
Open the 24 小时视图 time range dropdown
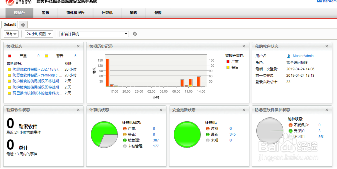click(x=39, y=34)
